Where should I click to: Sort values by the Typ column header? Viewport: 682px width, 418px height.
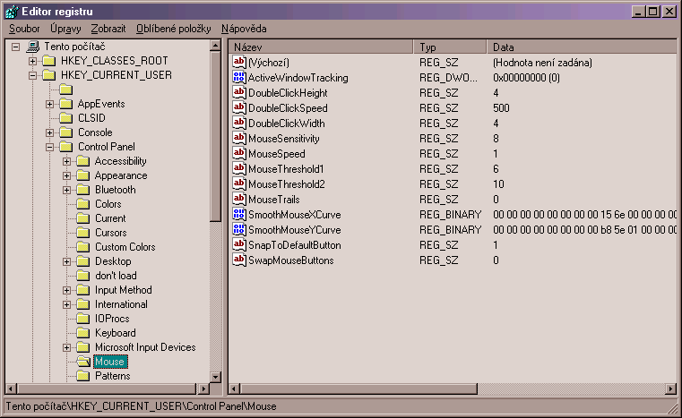pyautogui.click(x=450, y=47)
